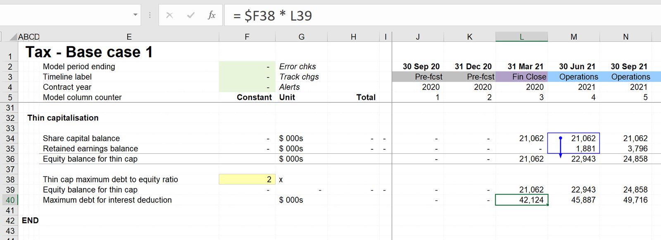Click the Tax - Base case 1 title cell
The image size is (661, 240).
point(89,52)
